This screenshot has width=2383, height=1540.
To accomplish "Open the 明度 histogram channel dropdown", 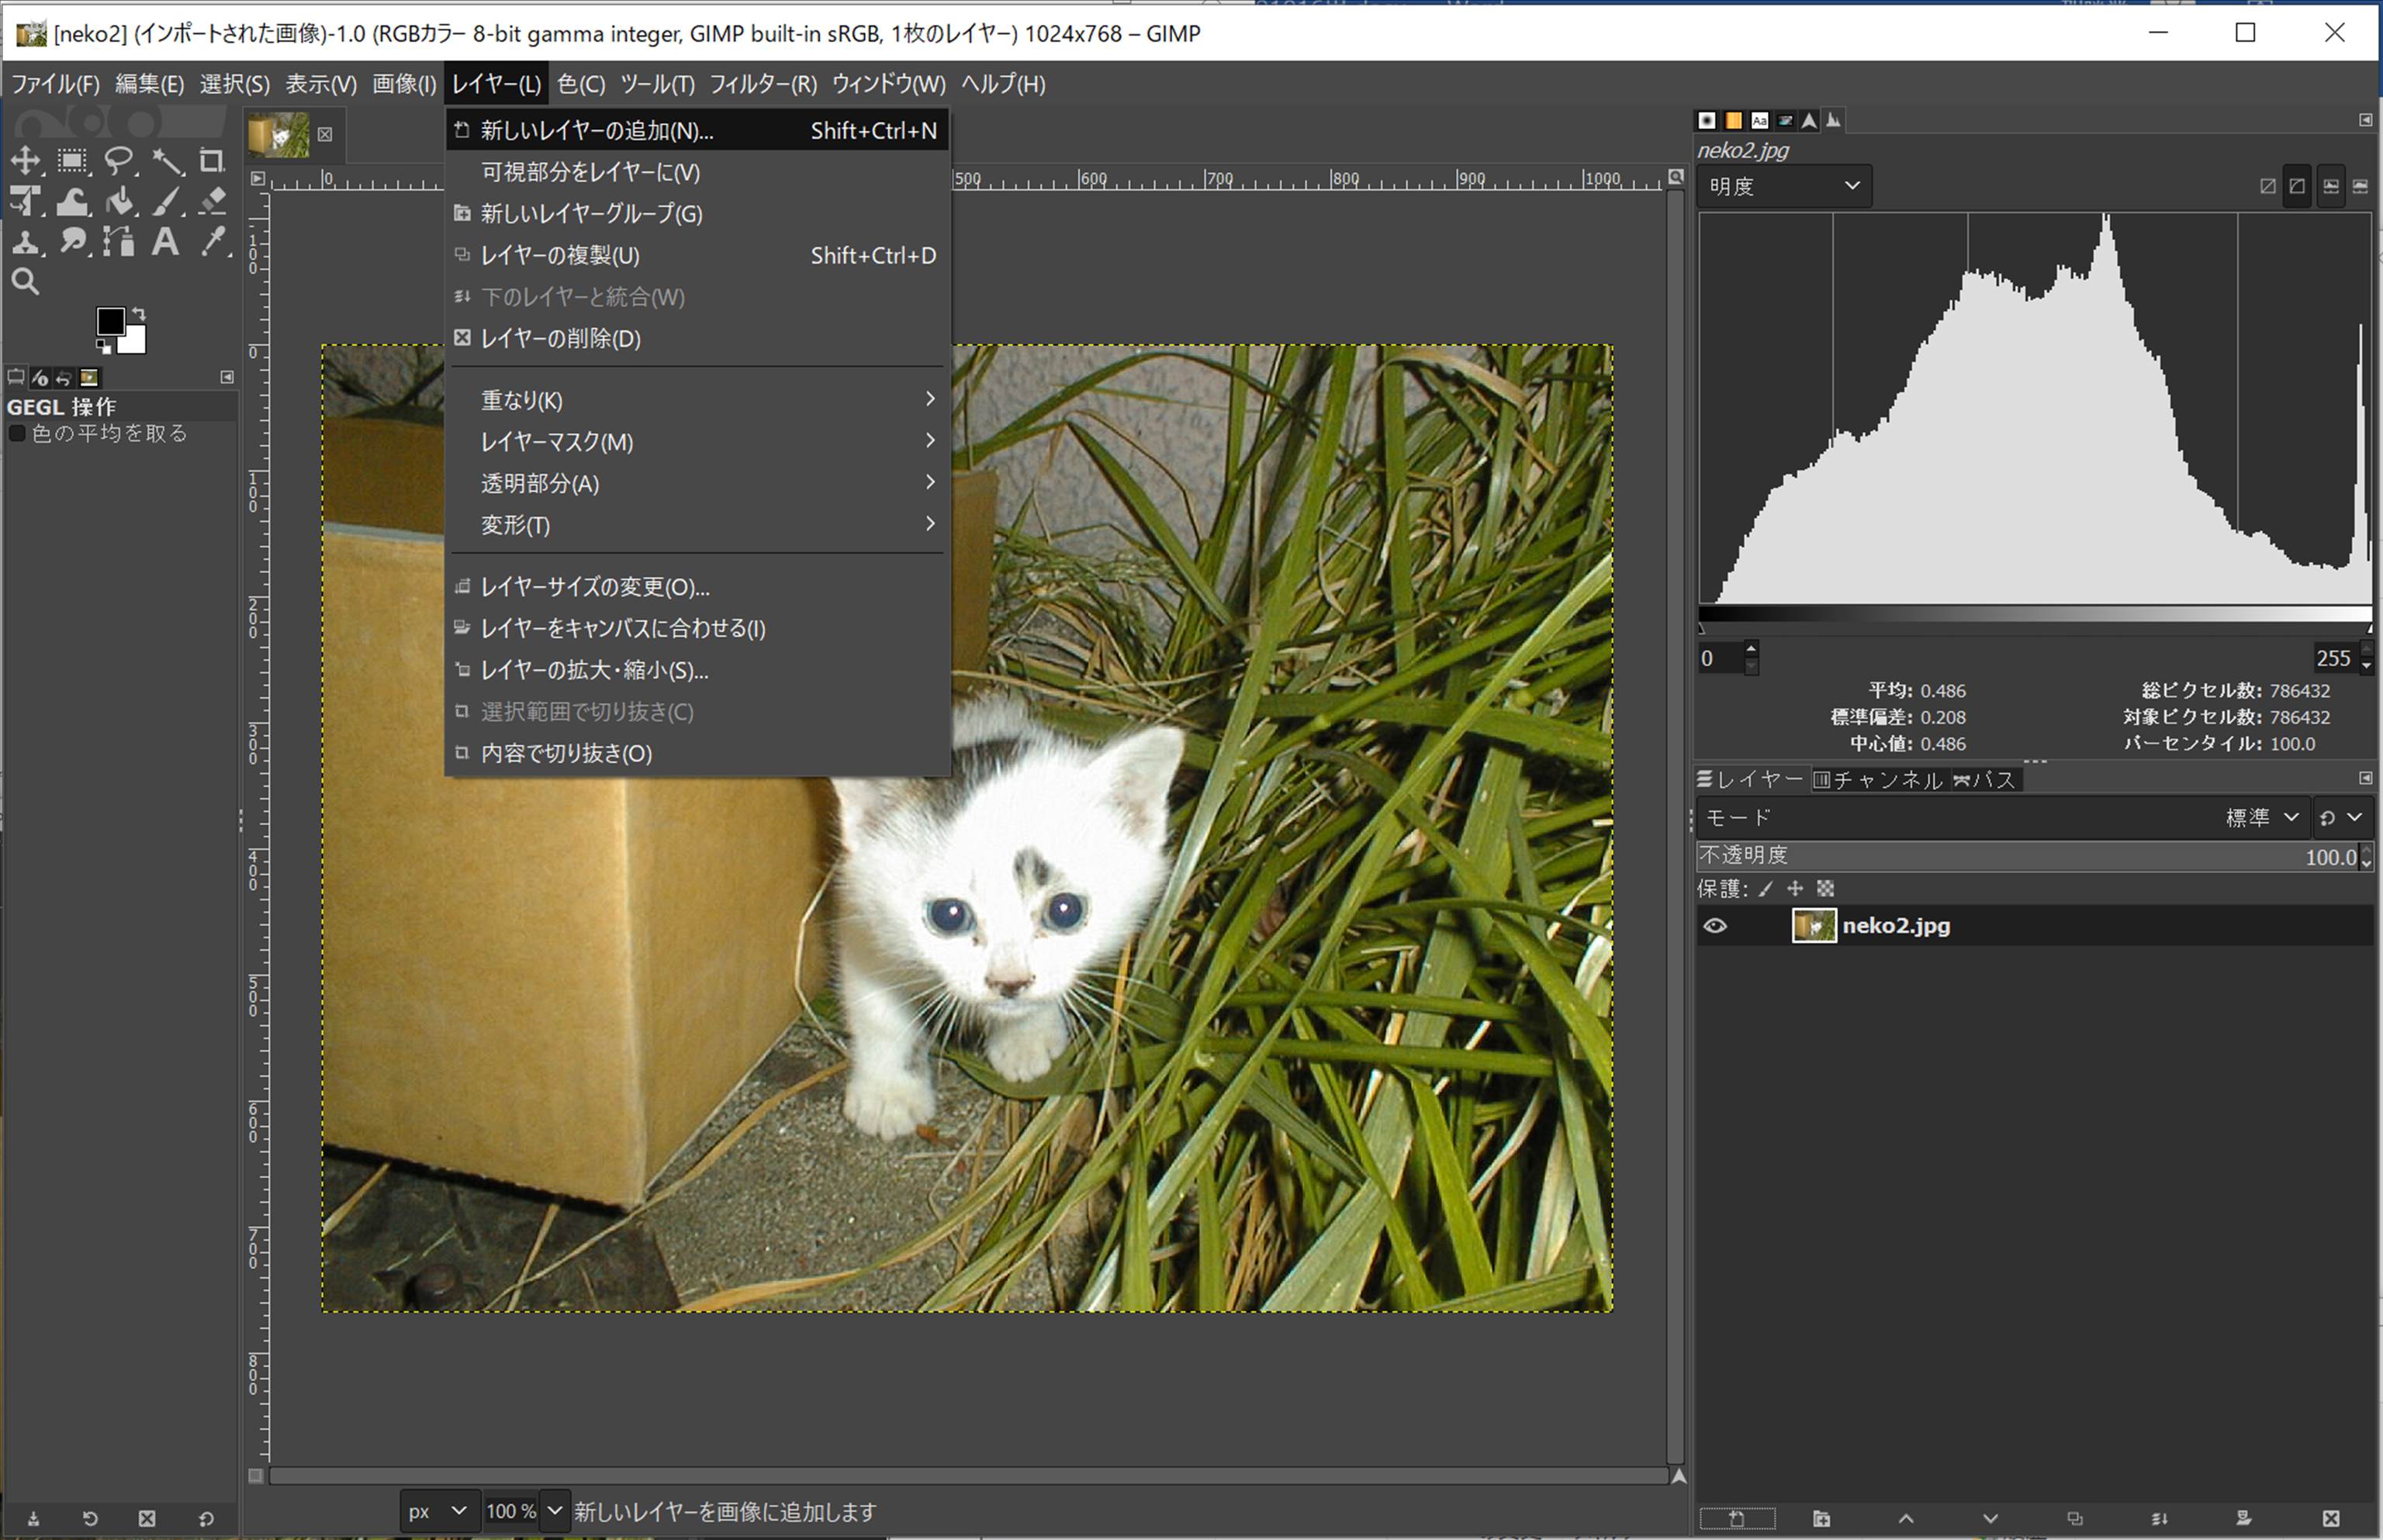I will [x=1783, y=186].
